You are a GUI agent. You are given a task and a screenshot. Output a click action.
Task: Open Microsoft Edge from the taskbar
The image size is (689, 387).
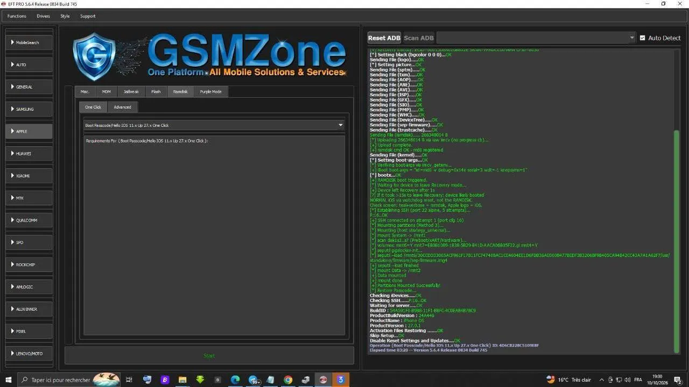point(235,379)
